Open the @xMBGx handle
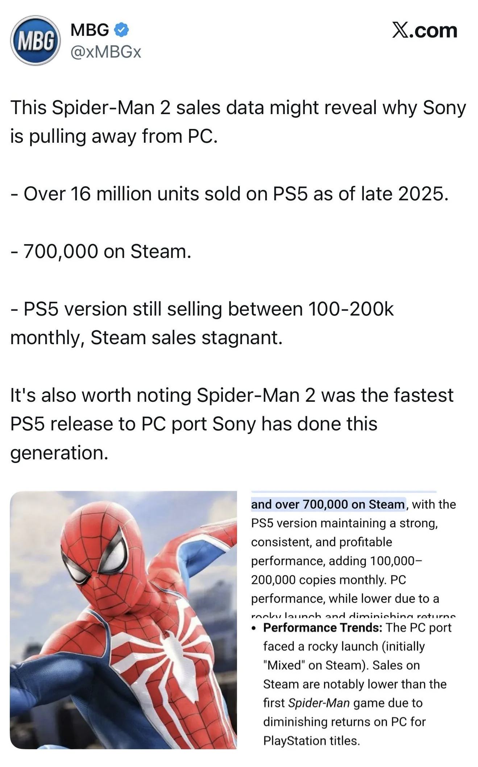The width and height of the screenshot is (478, 767). coord(106,52)
